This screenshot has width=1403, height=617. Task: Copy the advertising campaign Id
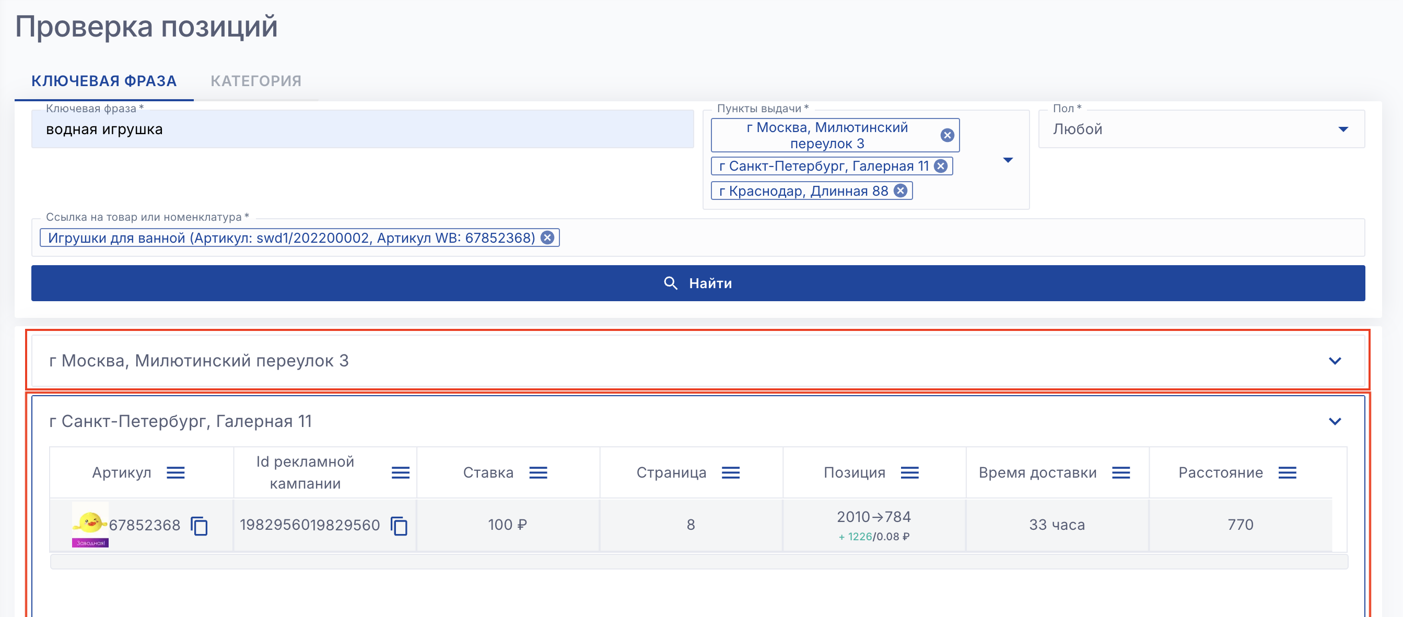(399, 526)
